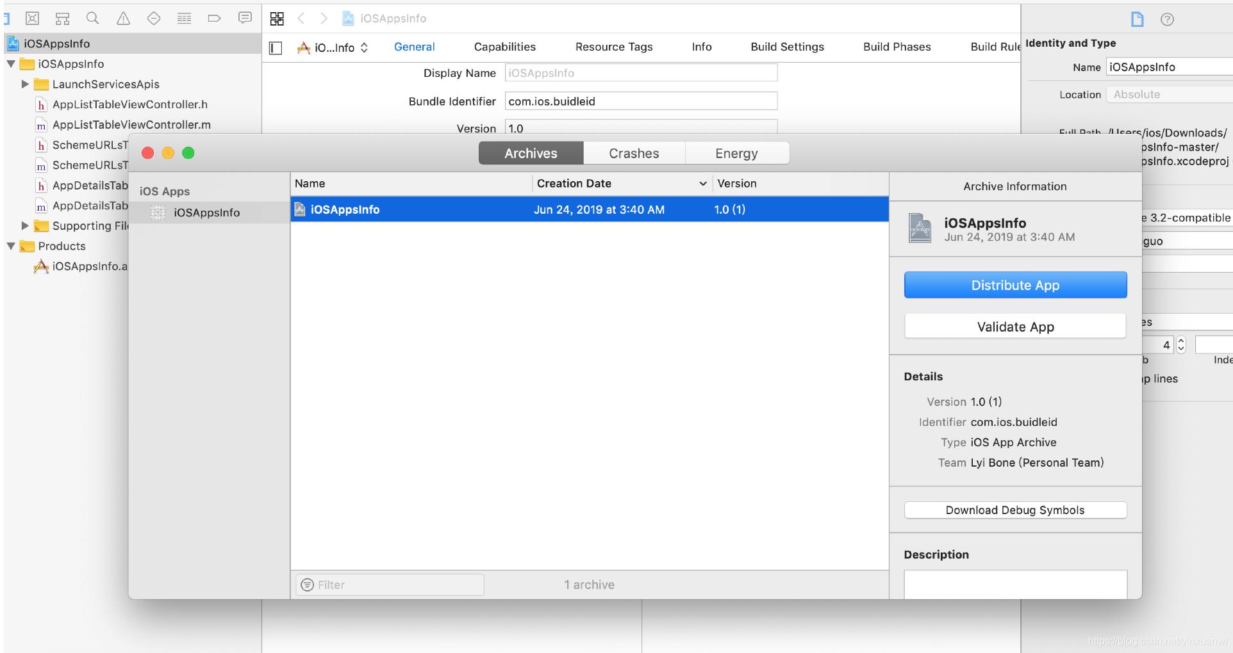The width and height of the screenshot is (1233, 653).
Task: Click the Bundle Identifier field
Action: pos(641,101)
